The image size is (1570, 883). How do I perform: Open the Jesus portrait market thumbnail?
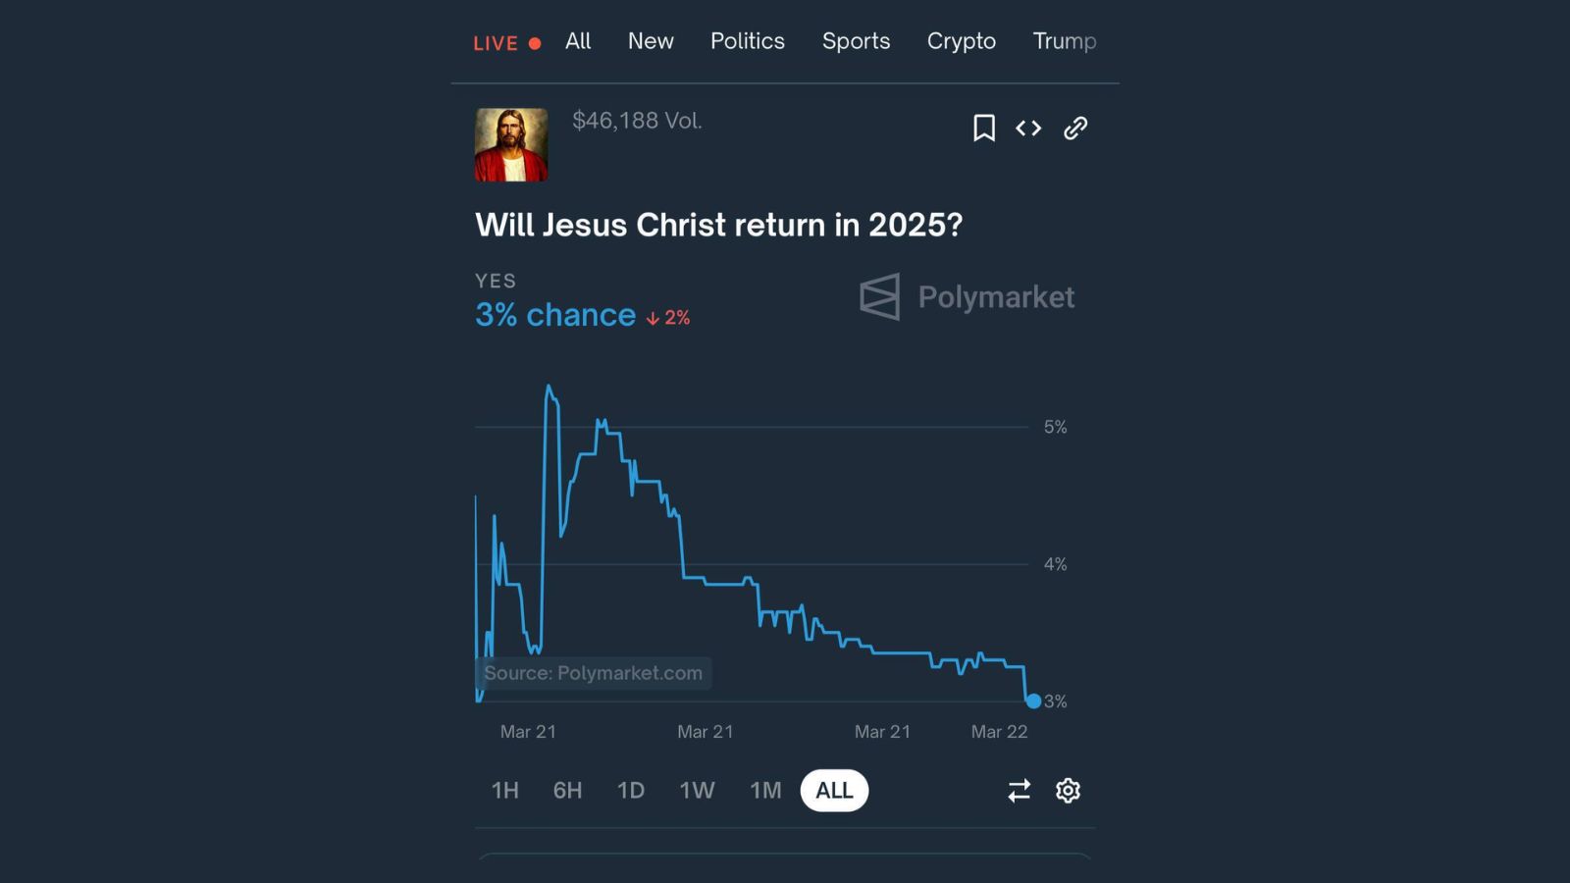click(x=511, y=145)
